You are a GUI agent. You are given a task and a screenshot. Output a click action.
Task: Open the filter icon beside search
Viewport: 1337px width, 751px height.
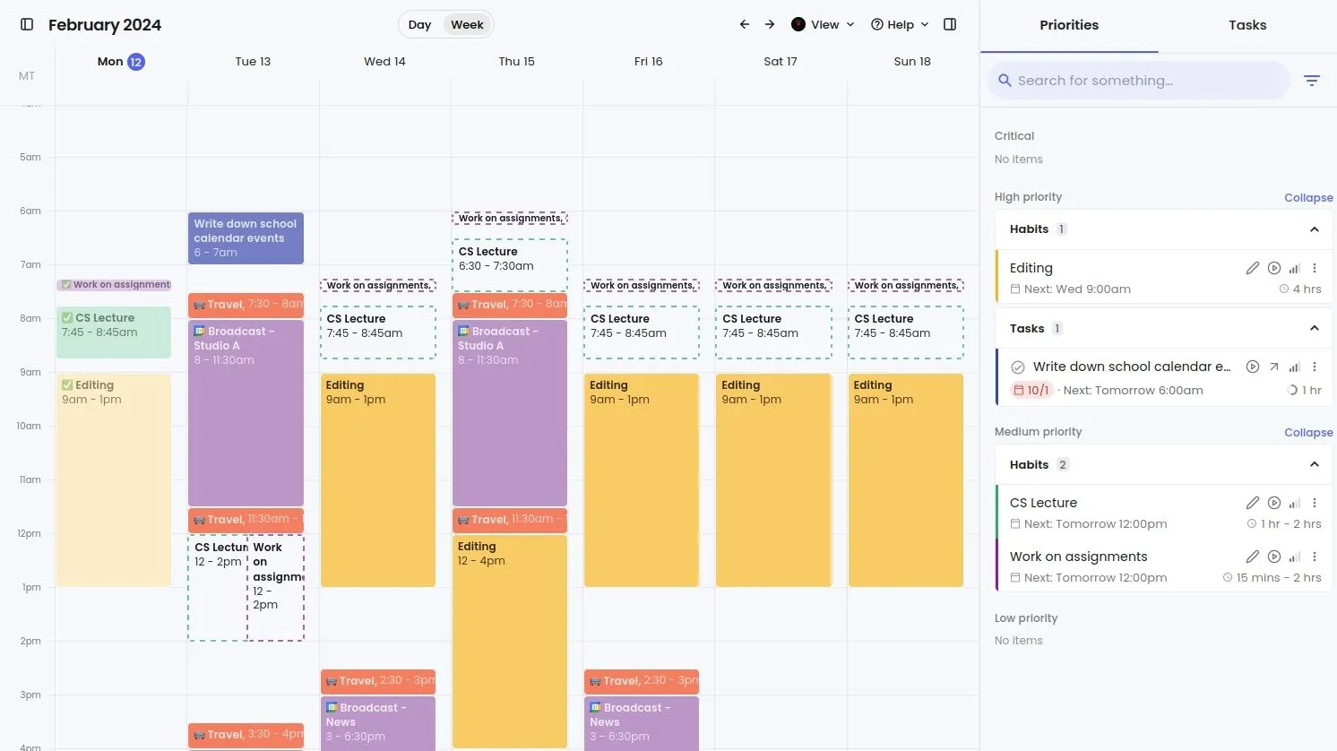coord(1312,81)
